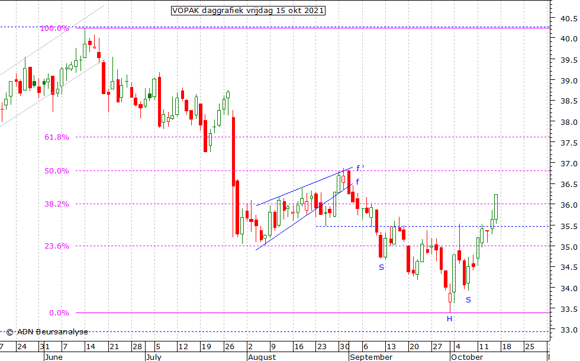Select the "21" date label on the time axis
The width and height of the screenshot is (580, 361).
114,347
